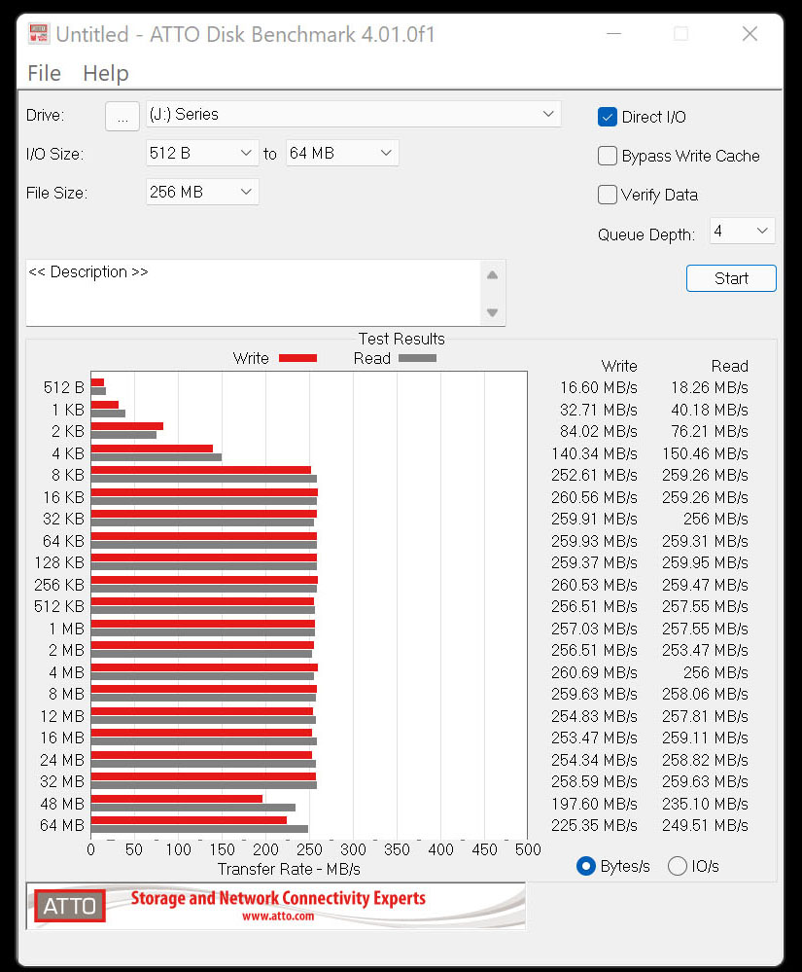This screenshot has height=972, width=802.
Task: Uncheck the Direct I/O checkbox
Action: pos(607,117)
